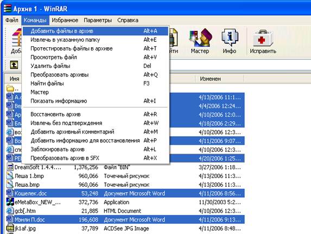Click date 3/27/2006 1:18
This screenshot has width=311, height=234.
(220, 167)
